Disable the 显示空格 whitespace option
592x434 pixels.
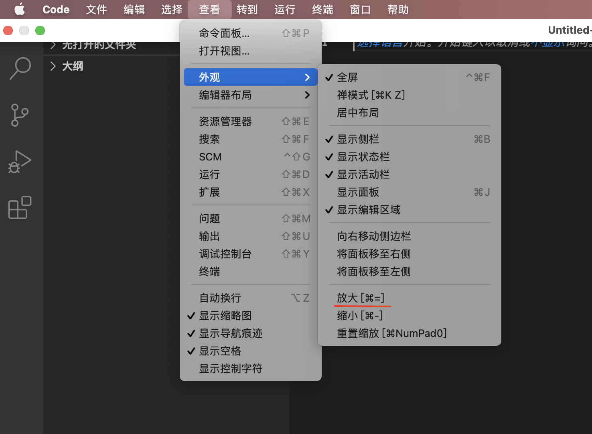point(220,351)
